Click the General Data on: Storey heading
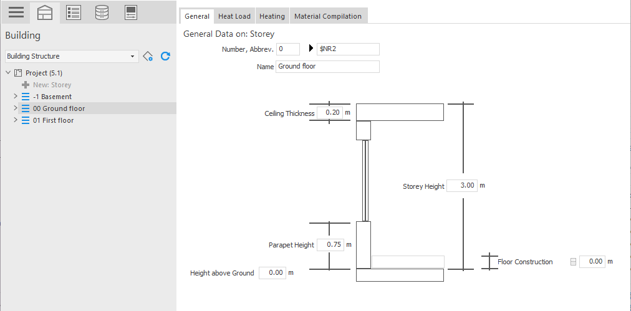 click(229, 34)
